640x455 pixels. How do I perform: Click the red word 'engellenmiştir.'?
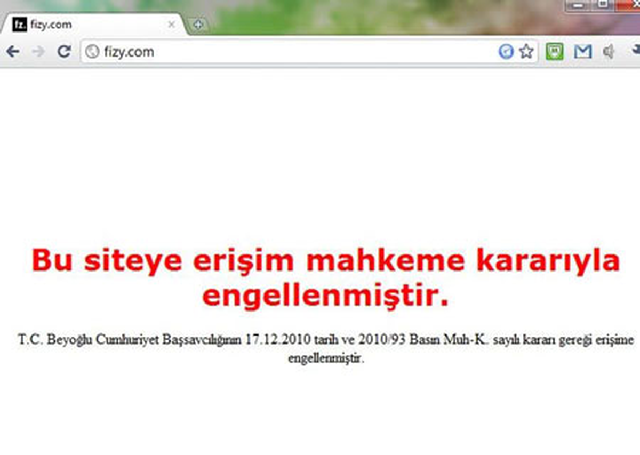point(325,297)
